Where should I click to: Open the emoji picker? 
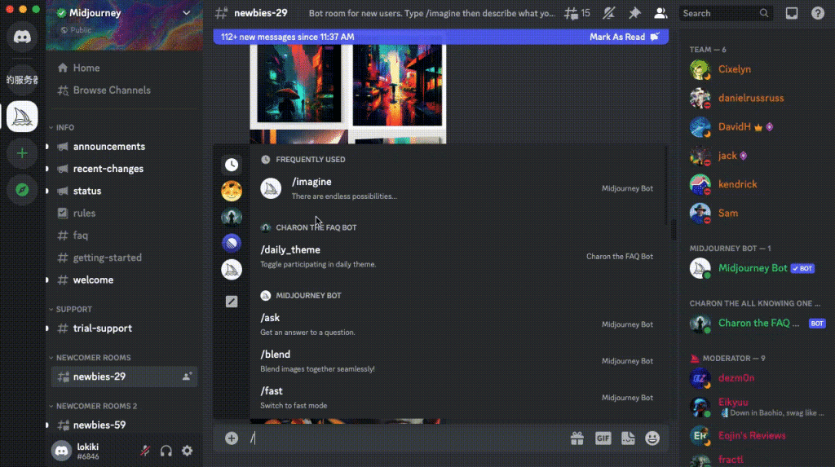pos(652,438)
